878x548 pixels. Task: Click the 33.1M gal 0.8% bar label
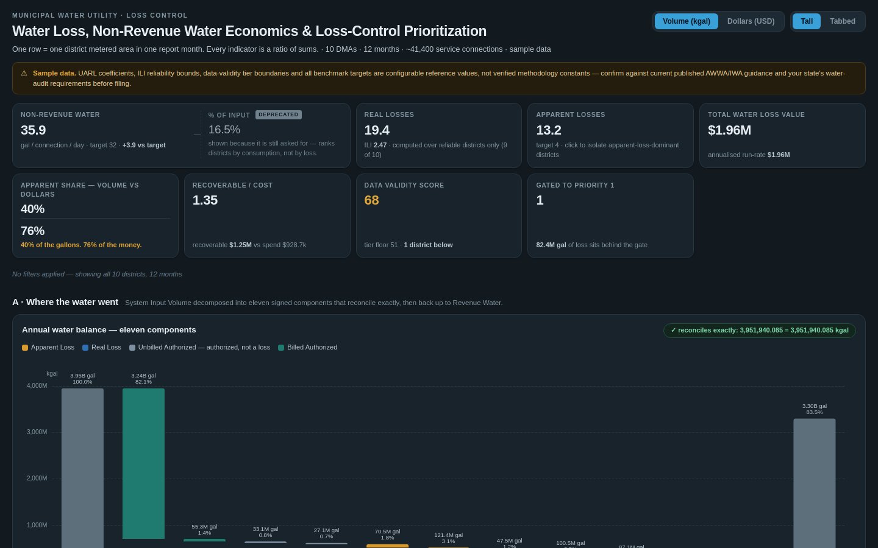pyautogui.click(x=265, y=532)
